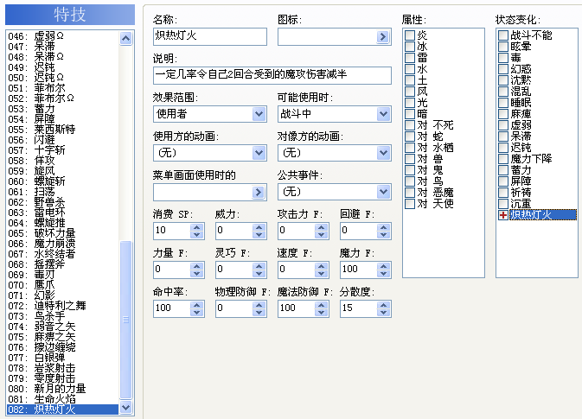Viewport: 582px width, 419px height.
Task: Select skill 063: 雷电环
Action: pyautogui.click(x=62, y=213)
